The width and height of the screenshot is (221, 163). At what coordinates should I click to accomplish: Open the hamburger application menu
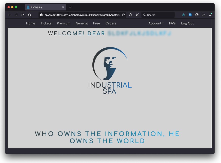[210, 15]
